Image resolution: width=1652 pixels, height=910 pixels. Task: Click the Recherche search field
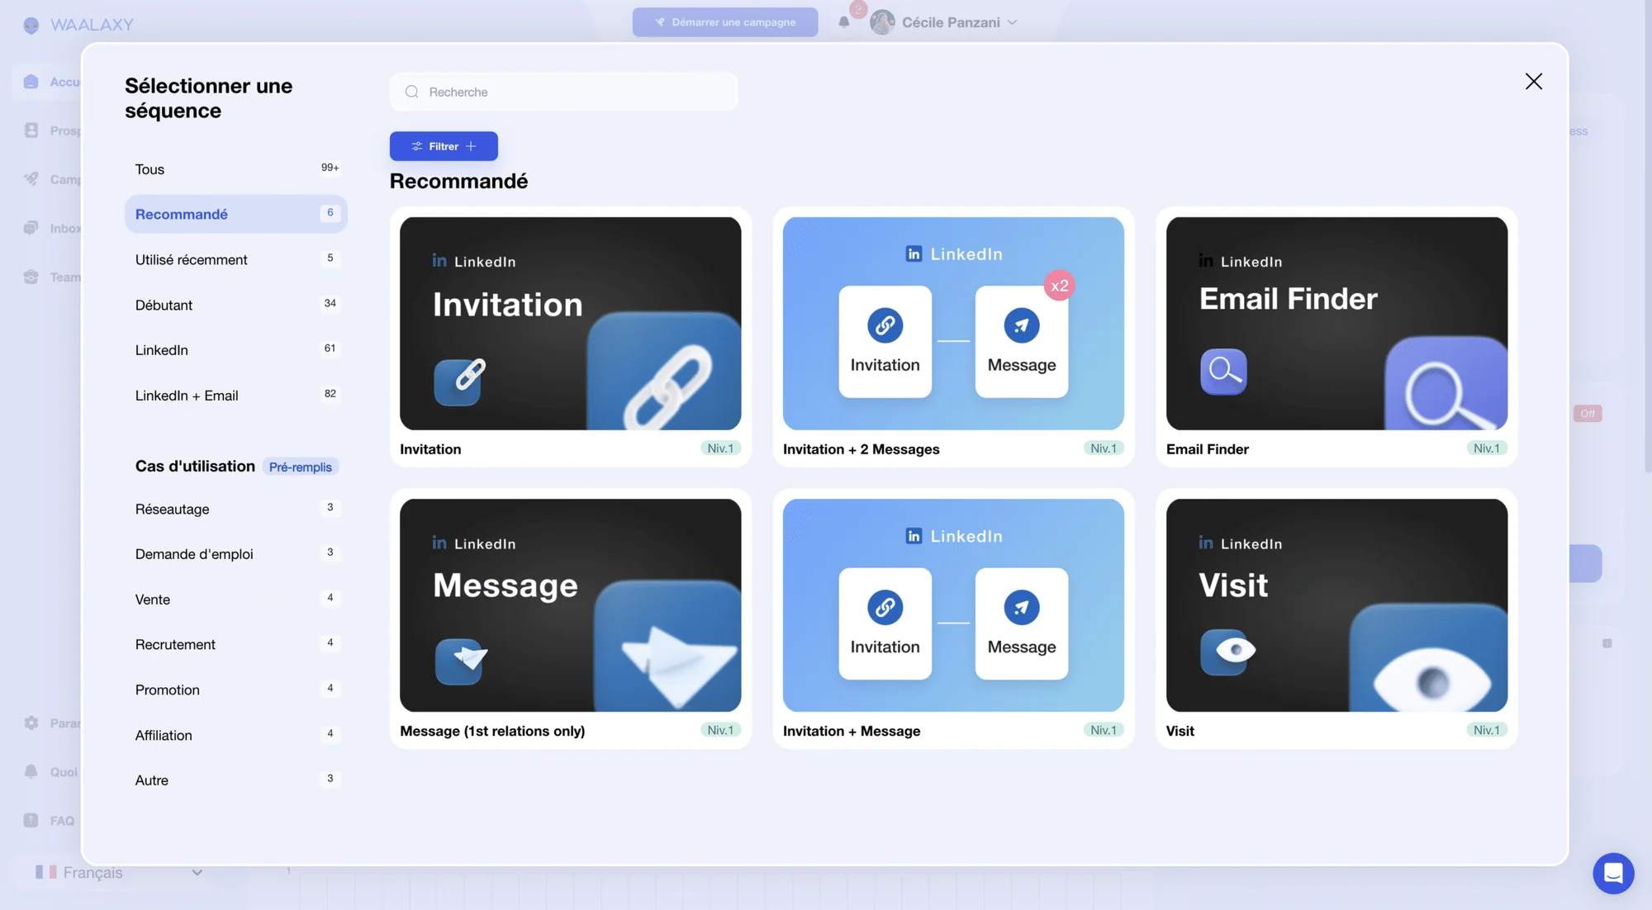563,92
